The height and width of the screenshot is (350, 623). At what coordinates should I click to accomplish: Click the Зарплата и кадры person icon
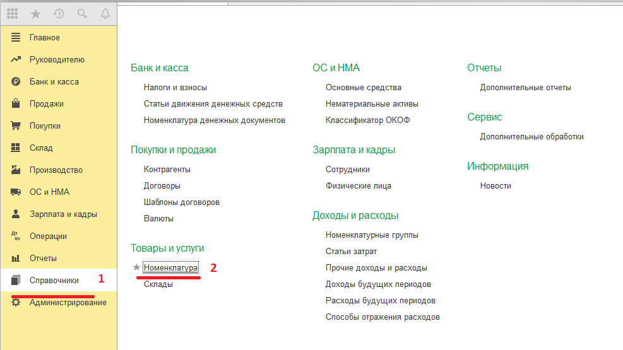(x=16, y=214)
